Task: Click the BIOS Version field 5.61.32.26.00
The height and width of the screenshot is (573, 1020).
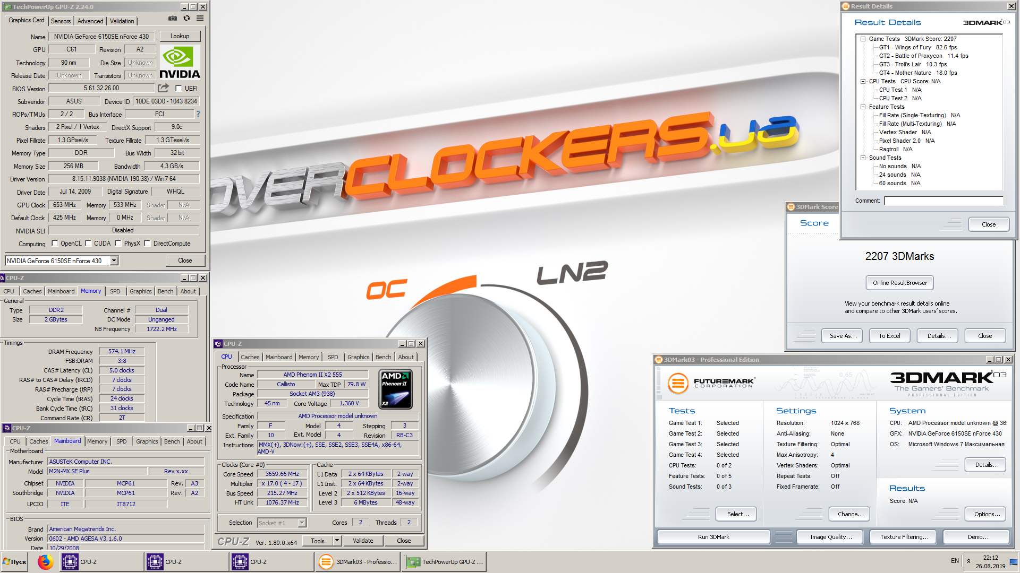Action: click(101, 88)
